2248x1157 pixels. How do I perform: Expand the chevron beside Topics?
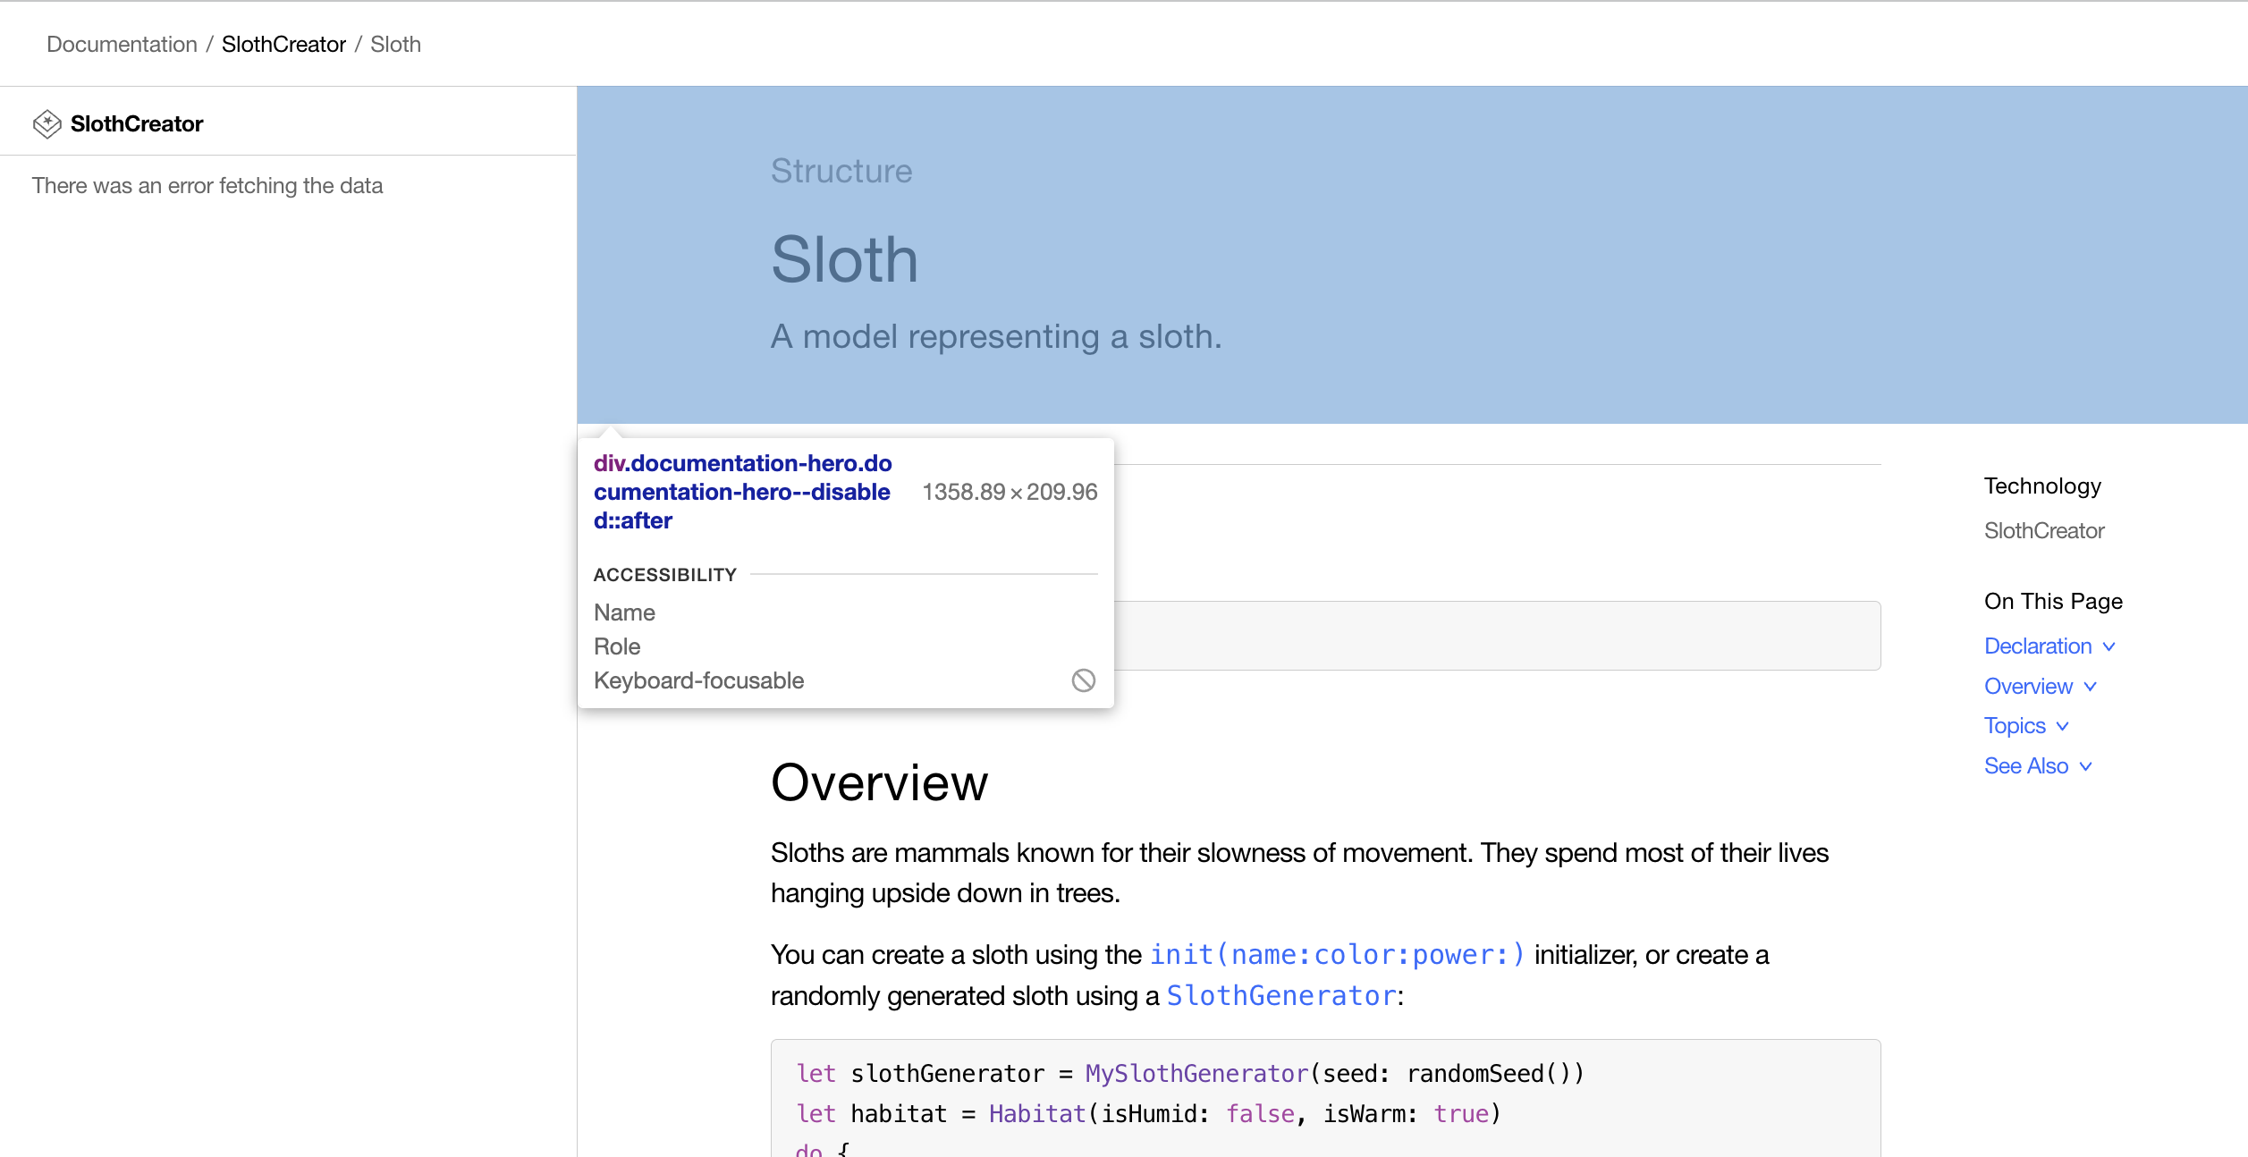(2063, 726)
